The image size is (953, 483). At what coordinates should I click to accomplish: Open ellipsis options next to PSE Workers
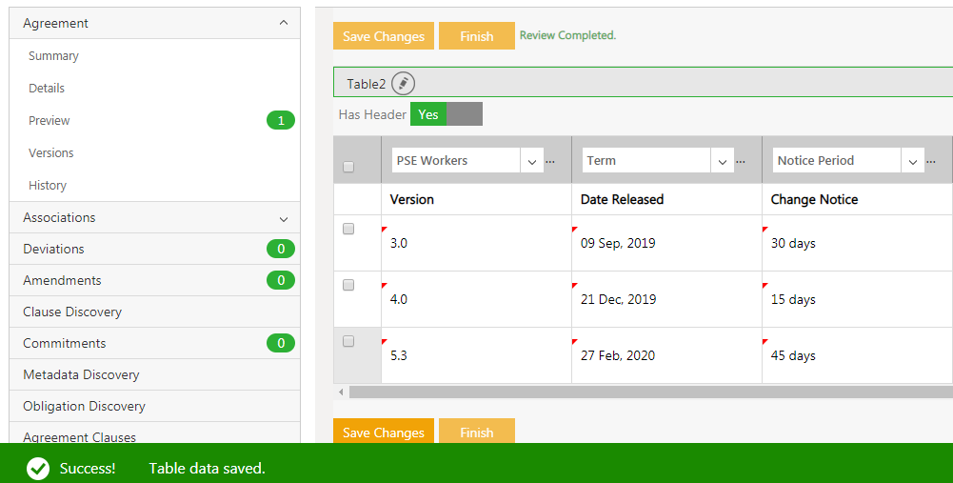coord(550,161)
